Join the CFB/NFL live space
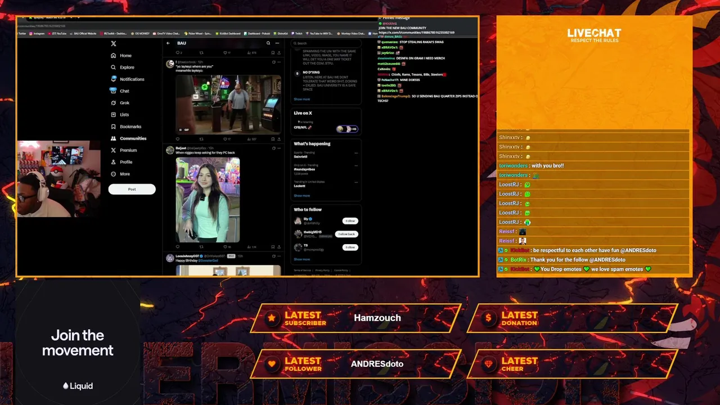 coord(347,129)
